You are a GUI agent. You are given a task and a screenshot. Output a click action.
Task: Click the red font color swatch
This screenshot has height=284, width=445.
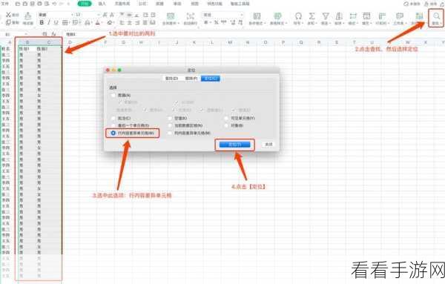coord(98,22)
